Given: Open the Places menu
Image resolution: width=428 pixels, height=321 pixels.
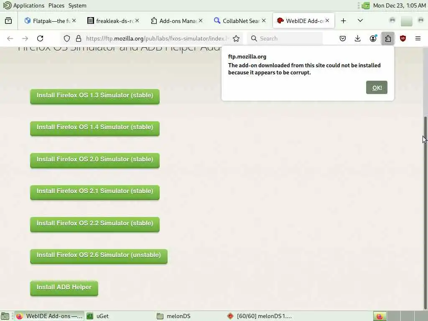Looking at the screenshot, I should click(56, 5).
